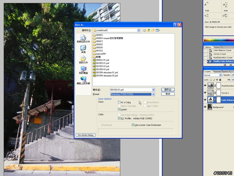The height and width of the screenshot is (176, 234).
Task: Open 網路上的芳鄰 (Network Places) in the places bar
Action: (x=83, y=81)
